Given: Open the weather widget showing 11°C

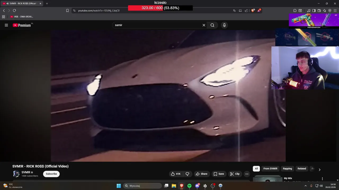Looking at the screenshot, I should 13,186.
